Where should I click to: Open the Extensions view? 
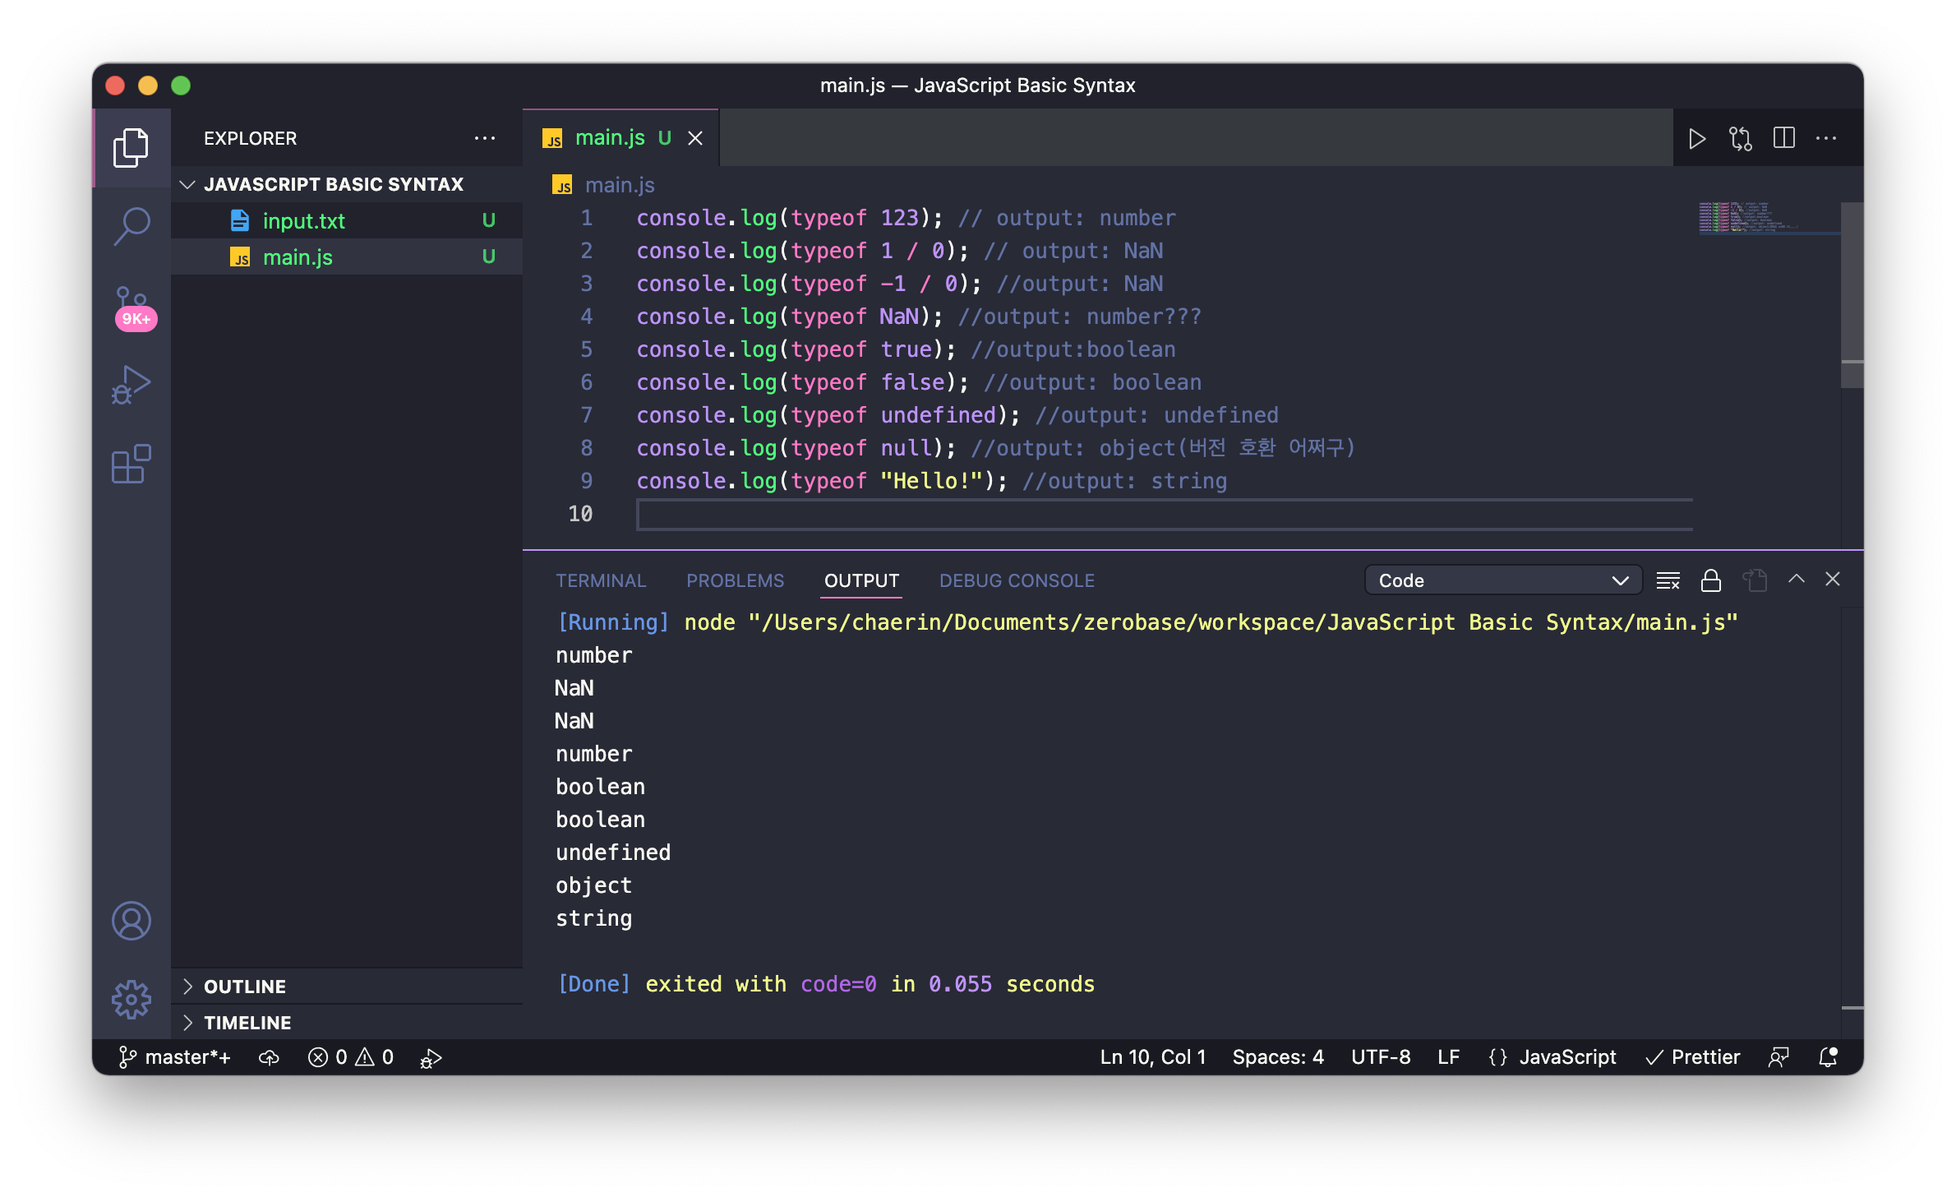[x=131, y=464]
